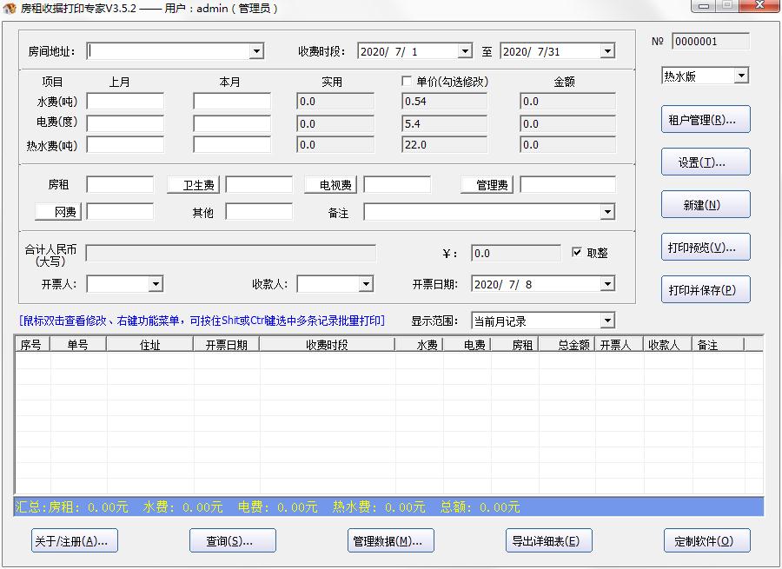Screen dimensions: 782x569
Task: Click the 水费 column header
Action: coord(419,345)
